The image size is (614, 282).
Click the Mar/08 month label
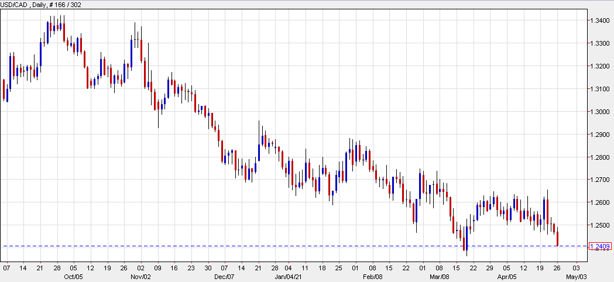click(x=439, y=277)
